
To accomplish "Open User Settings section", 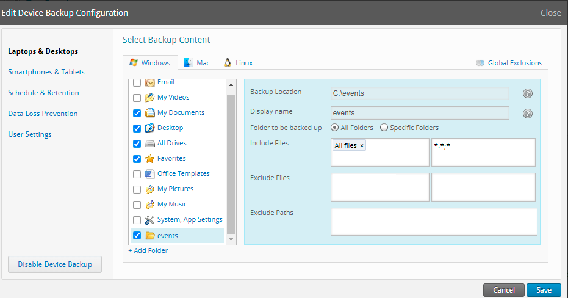I will (30, 134).
